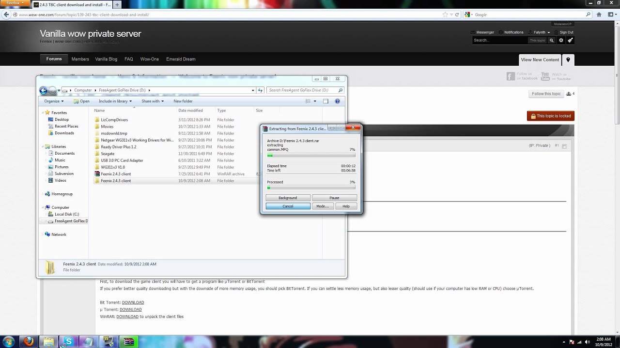The width and height of the screenshot is (620, 348).
Task: Open Skype from the taskbar
Action: point(68,341)
